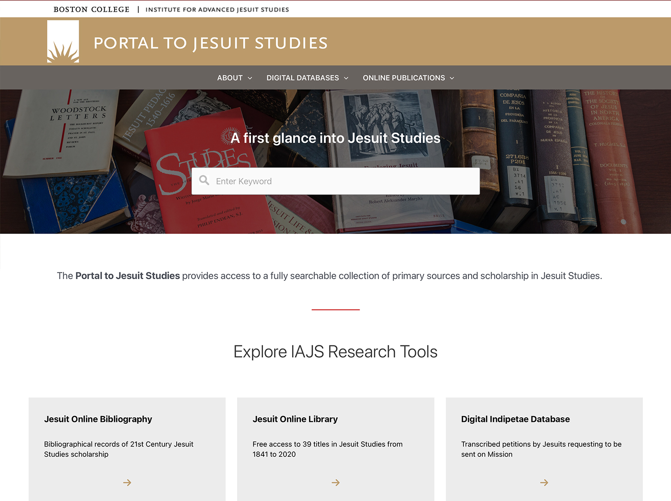Viewport: 671px width, 501px height.
Task: Open the Digital Indipetae Database heading
Action: pyautogui.click(x=515, y=419)
